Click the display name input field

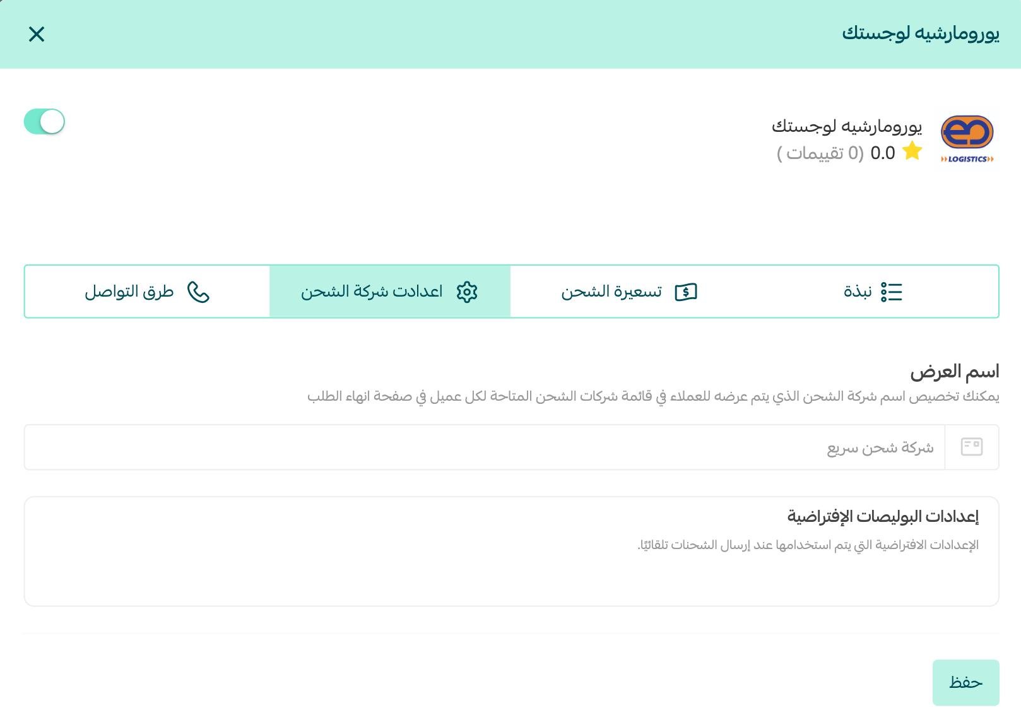(x=485, y=447)
